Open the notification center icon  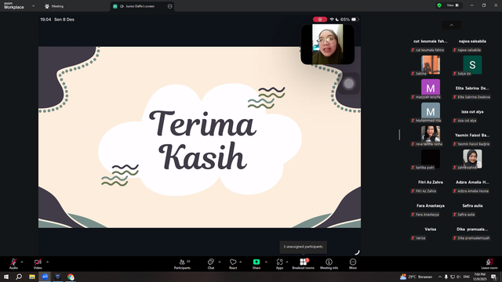coord(493,277)
